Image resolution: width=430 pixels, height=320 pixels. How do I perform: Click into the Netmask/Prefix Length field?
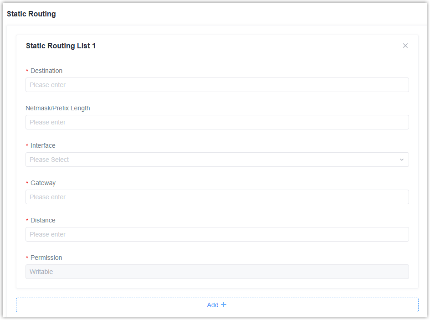pyautogui.click(x=217, y=122)
